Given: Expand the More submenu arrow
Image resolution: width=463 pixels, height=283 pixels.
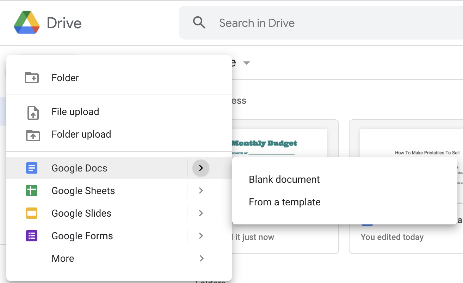Looking at the screenshot, I should tap(202, 258).
